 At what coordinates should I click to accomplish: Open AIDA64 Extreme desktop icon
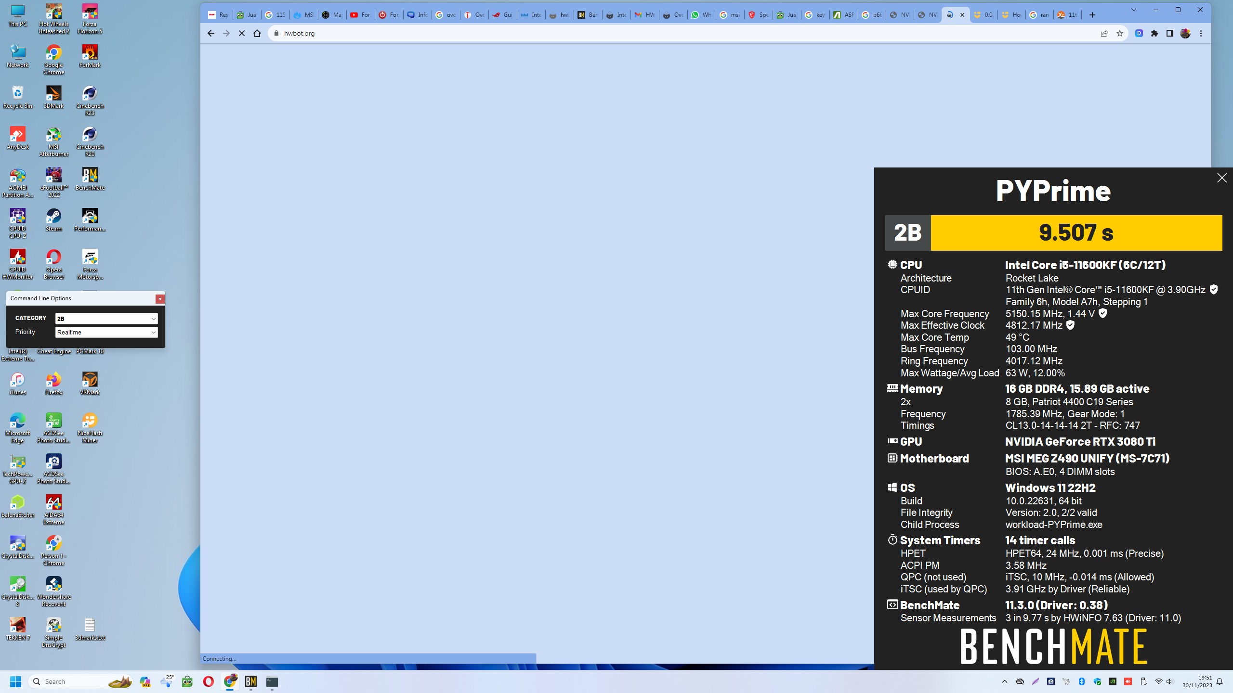pos(53,510)
